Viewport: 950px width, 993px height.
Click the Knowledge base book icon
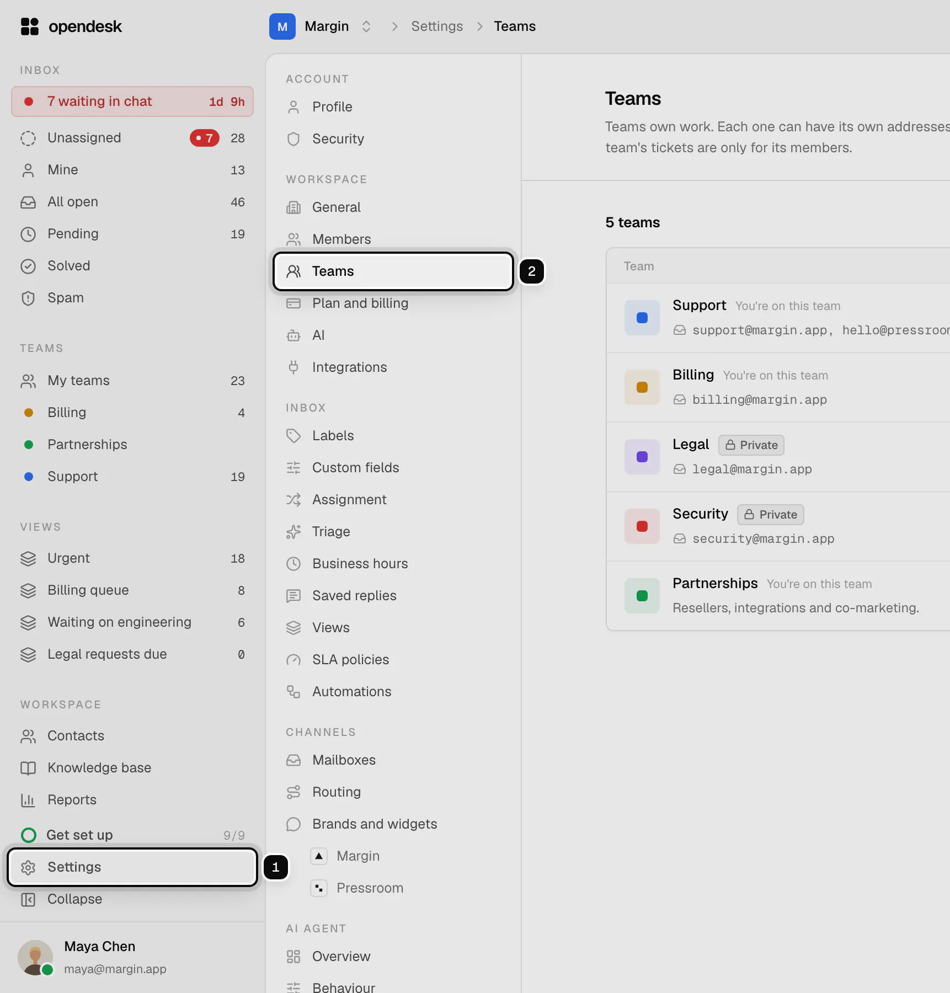(x=28, y=768)
